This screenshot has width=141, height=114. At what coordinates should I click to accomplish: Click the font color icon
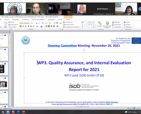[42, 26]
